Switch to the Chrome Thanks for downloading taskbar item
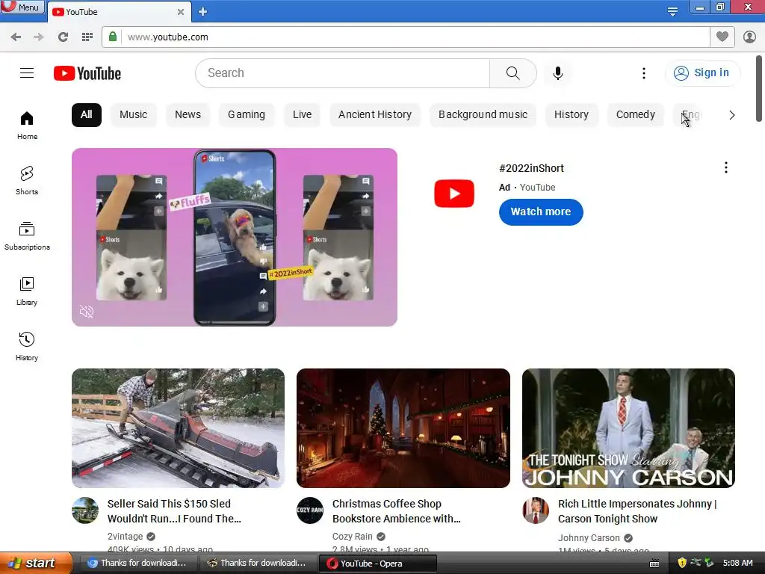765x574 pixels. [x=137, y=564]
